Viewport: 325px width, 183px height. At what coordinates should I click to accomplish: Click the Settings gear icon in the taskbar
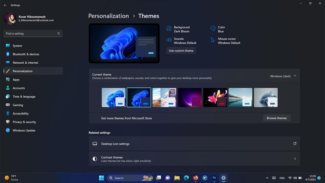(x=223, y=178)
